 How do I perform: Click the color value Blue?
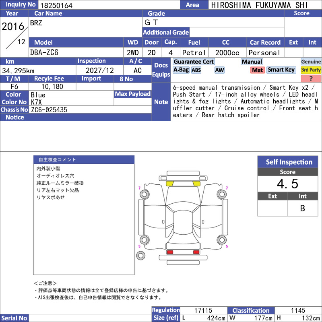[38, 95]
